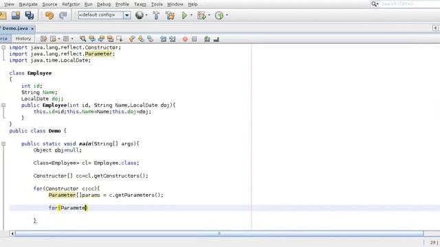Clean and Build with the hammer-broom icon
The height and width of the screenshot is (247, 440).
(x=170, y=15)
